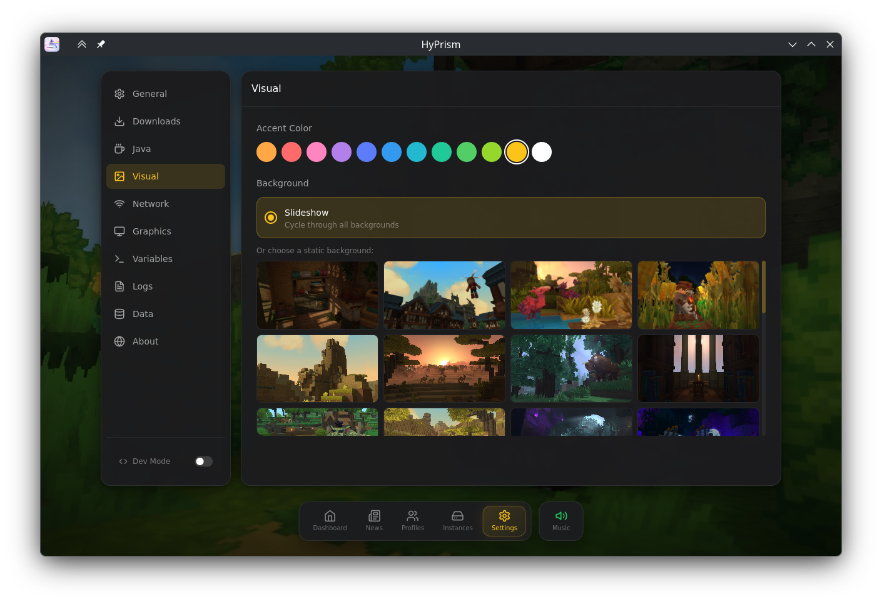Click the Downloads arrow icon
Viewport: 882px width, 604px height.
tap(119, 121)
